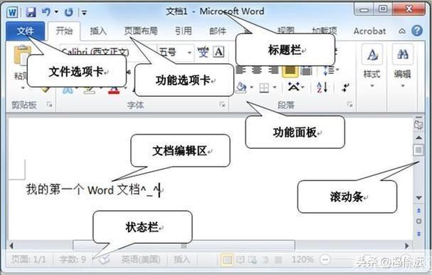Switch to the 开始 tab
432x275 pixels.
(64, 31)
